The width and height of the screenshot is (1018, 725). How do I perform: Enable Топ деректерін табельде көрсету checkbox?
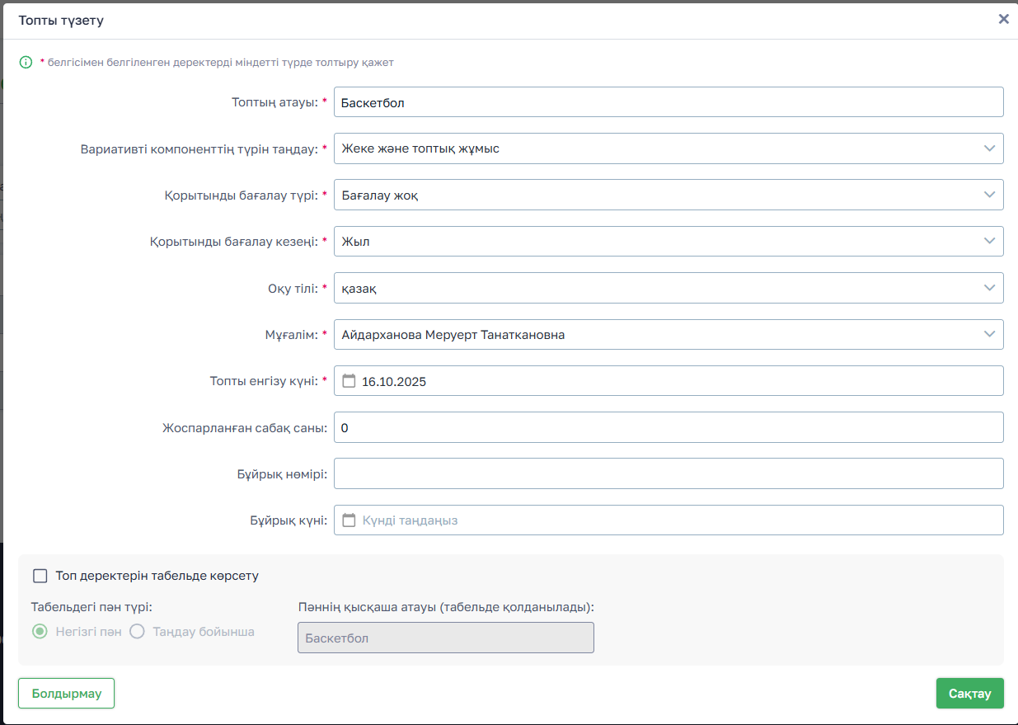click(x=40, y=576)
